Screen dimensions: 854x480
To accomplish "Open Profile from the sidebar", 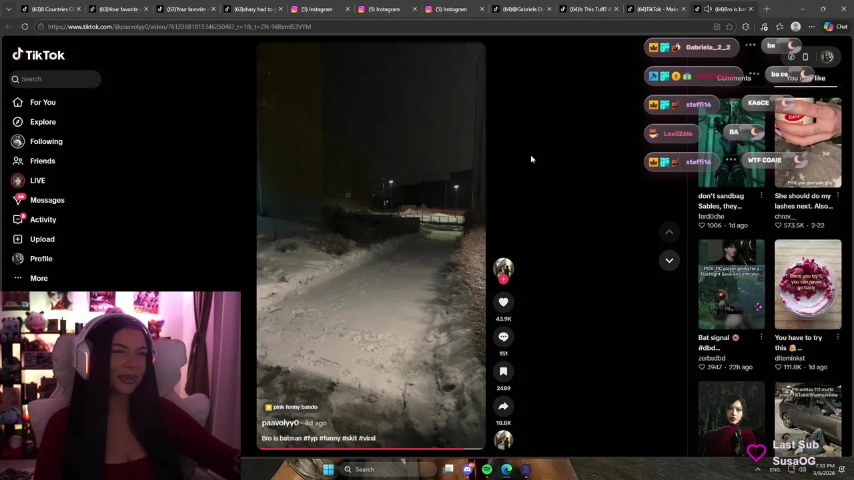I will 41,259.
